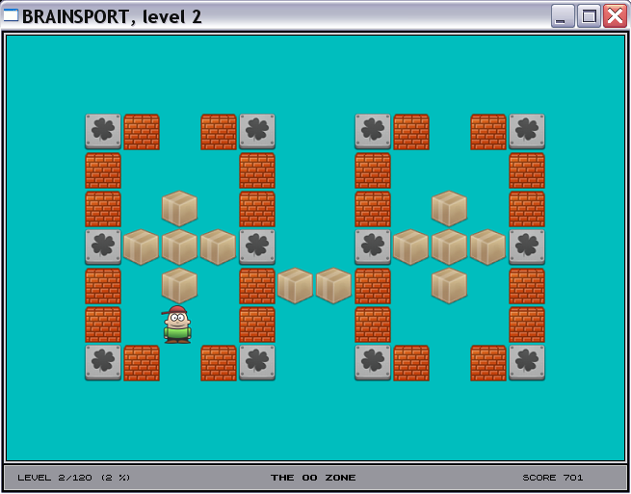The image size is (631, 494).
Task: Minimize the BRAINSPORT window
Action: point(563,15)
